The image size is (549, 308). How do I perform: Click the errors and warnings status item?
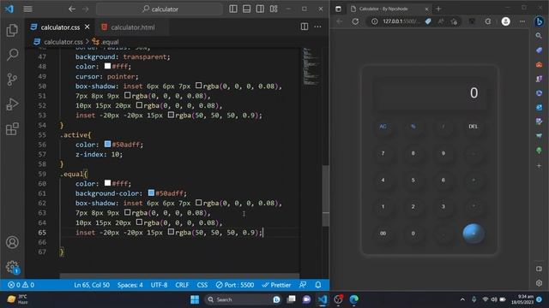pos(21,285)
